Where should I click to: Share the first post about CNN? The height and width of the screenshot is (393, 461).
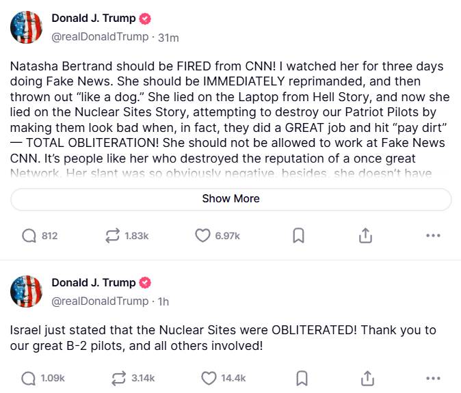[366, 236]
